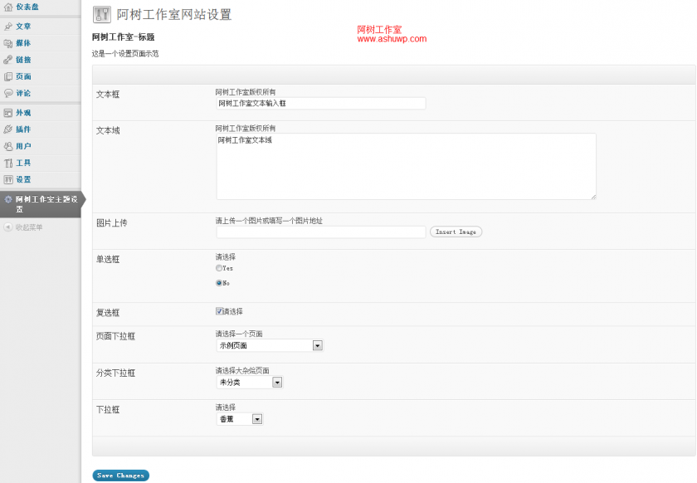
Task: Open the 未分类 category dropdown
Action: coord(250,383)
